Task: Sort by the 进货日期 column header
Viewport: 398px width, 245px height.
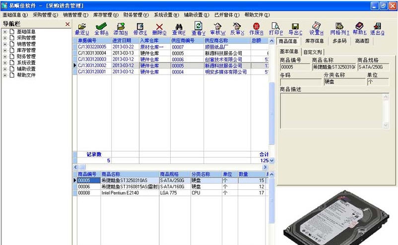Action: point(126,41)
